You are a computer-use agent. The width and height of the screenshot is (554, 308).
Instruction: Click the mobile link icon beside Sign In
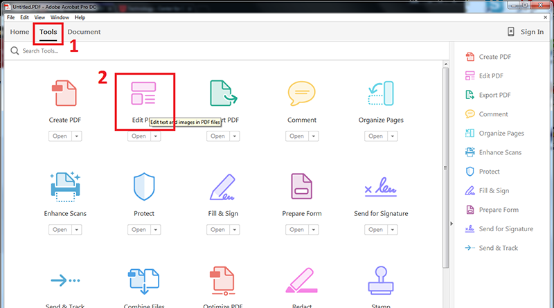pos(511,32)
